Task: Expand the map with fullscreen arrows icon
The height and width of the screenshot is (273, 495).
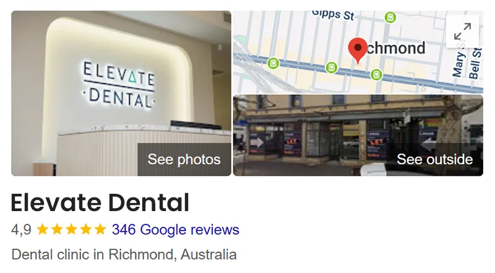Action: click(x=462, y=32)
